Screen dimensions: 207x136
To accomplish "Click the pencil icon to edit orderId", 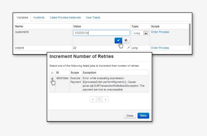I will click(x=128, y=48).
